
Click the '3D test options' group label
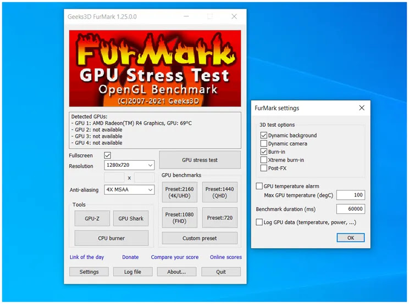277,125
